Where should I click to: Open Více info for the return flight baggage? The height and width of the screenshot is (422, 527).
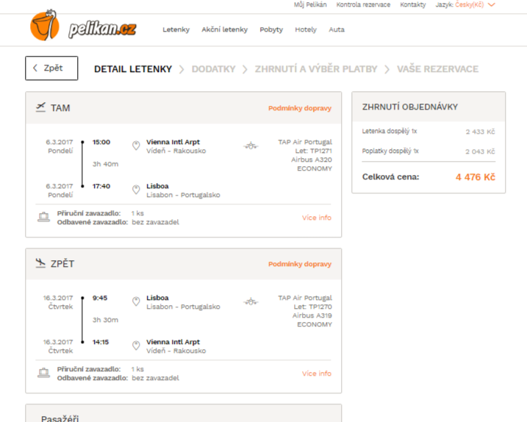(x=316, y=373)
